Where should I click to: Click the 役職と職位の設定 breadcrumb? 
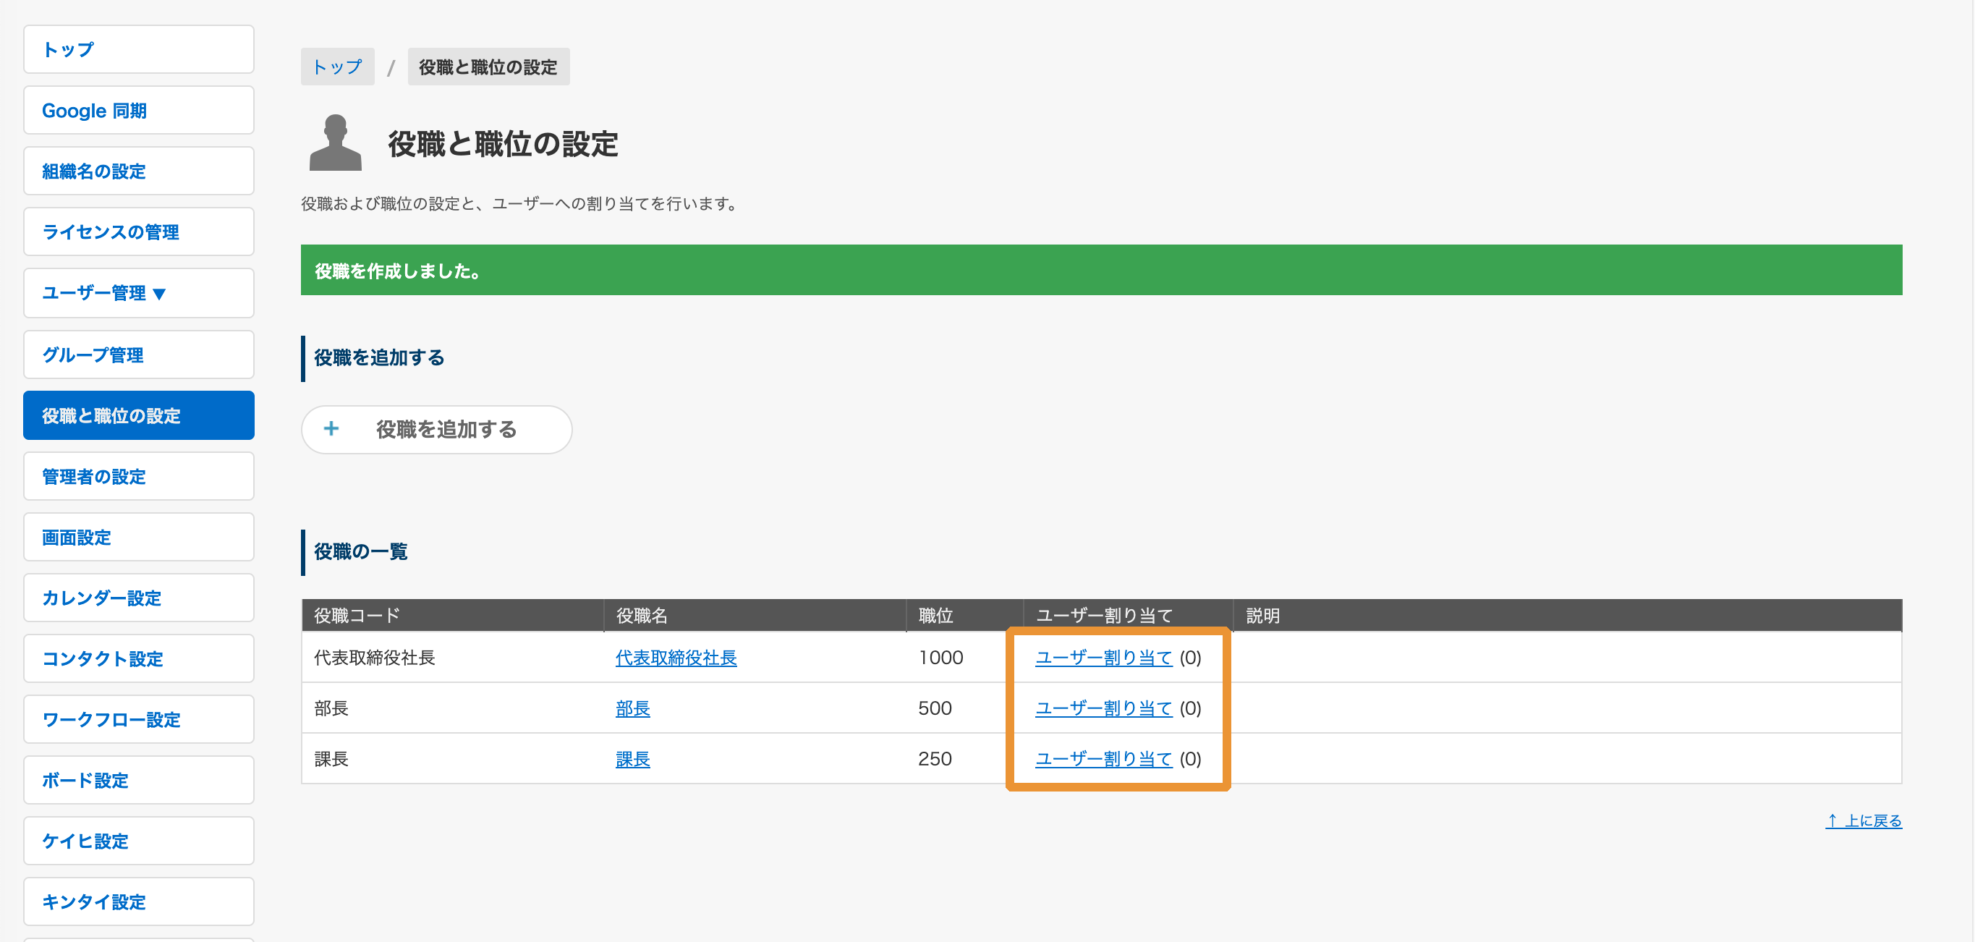(x=488, y=67)
